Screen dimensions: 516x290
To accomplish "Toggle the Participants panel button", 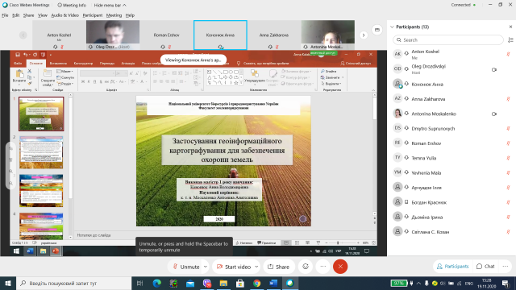I will 452,267.
